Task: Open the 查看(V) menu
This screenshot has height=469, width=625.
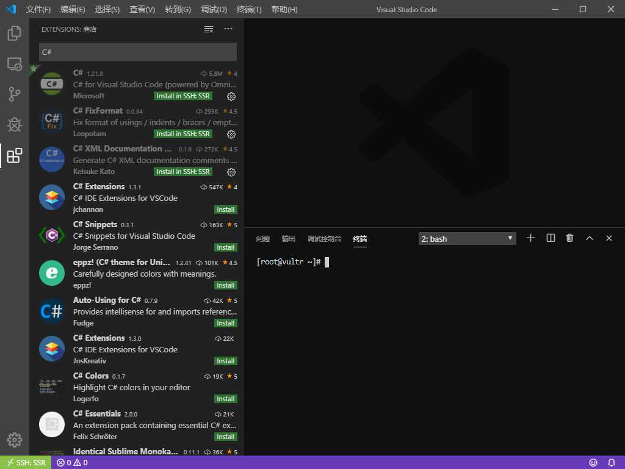Action: pyautogui.click(x=142, y=9)
